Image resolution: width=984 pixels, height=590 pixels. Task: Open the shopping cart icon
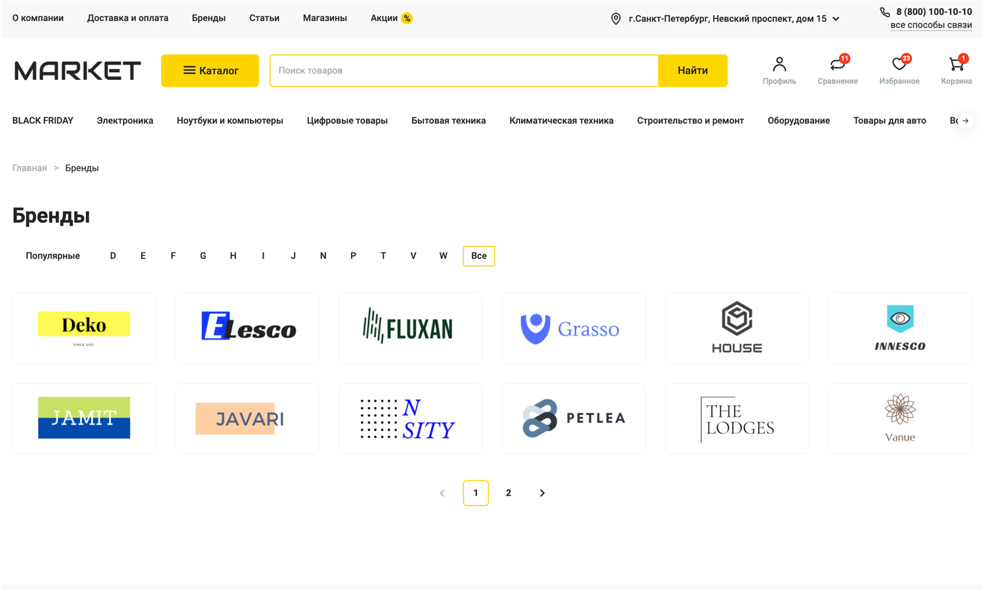[956, 65]
